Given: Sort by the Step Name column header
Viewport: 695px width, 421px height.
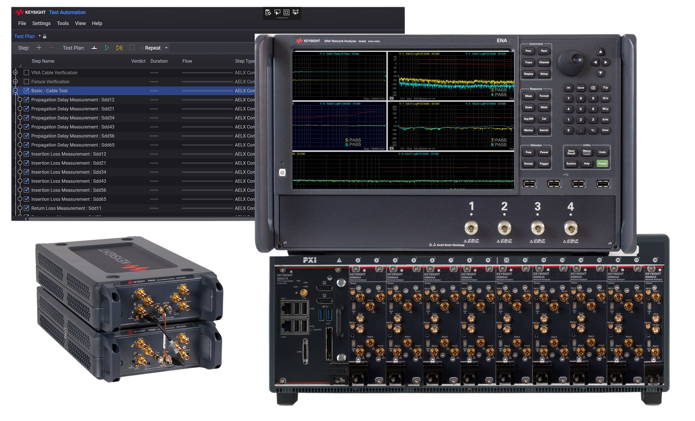Looking at the screenshot, I should (43, 61).
